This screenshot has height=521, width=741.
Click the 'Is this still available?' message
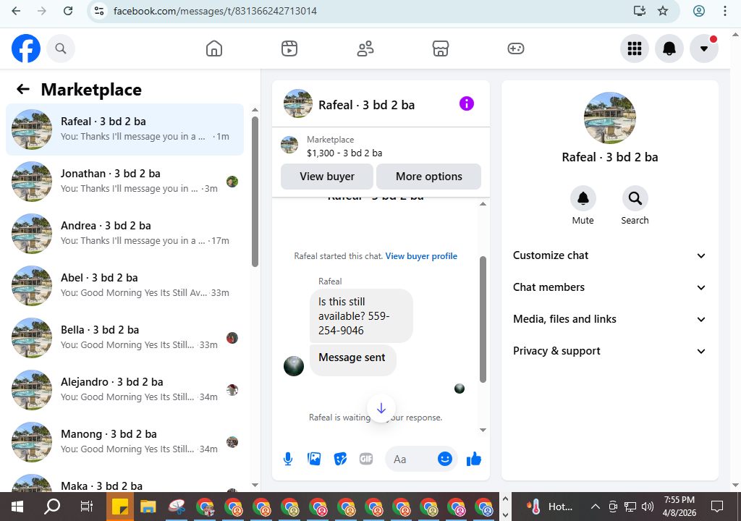tap(361, 315)
